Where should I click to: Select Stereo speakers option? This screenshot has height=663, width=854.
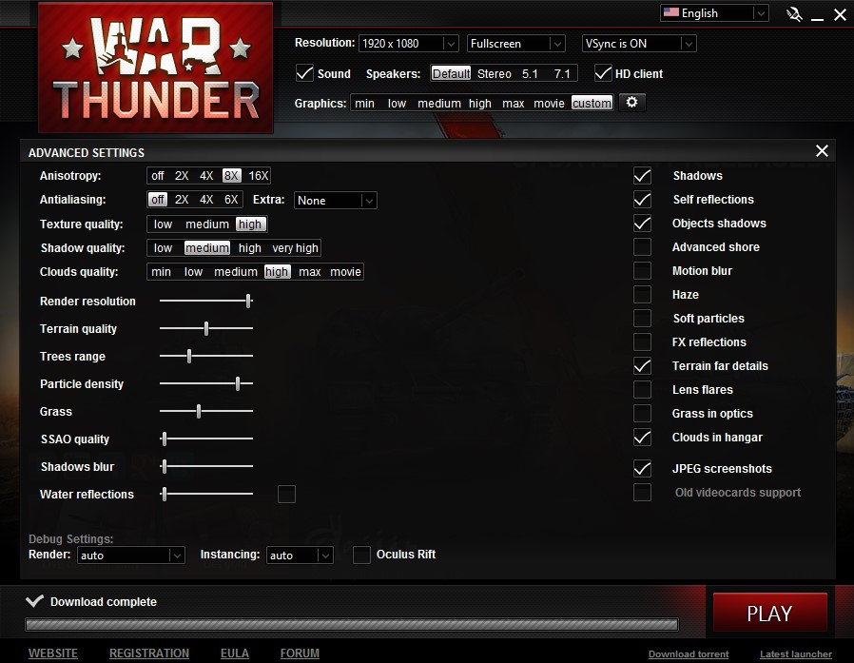[x=494, y=73]
